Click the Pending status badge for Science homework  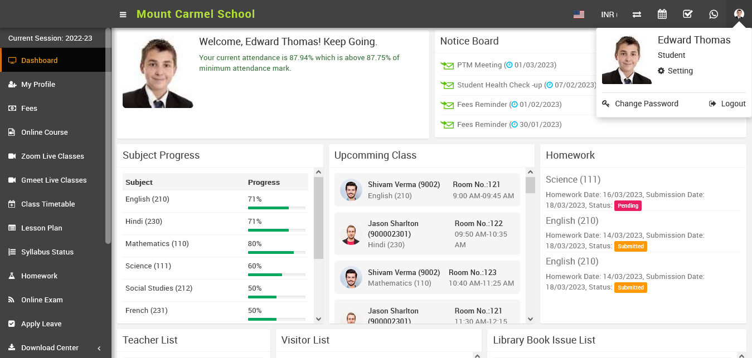click(x=628, y=205)
